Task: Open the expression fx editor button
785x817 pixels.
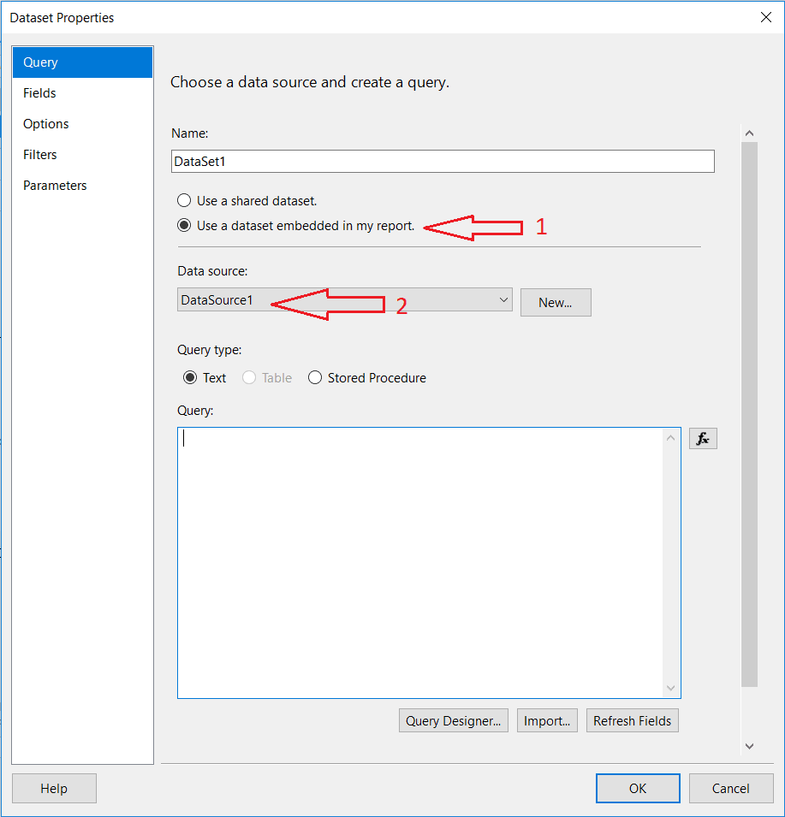Action: point(703,438)
